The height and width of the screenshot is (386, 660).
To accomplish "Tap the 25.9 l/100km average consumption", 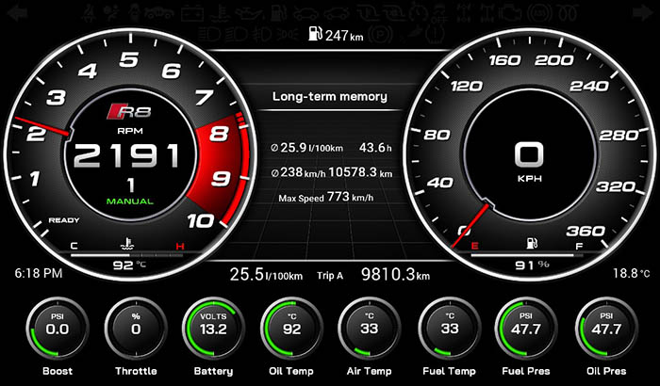I will (x=307, y=148).
